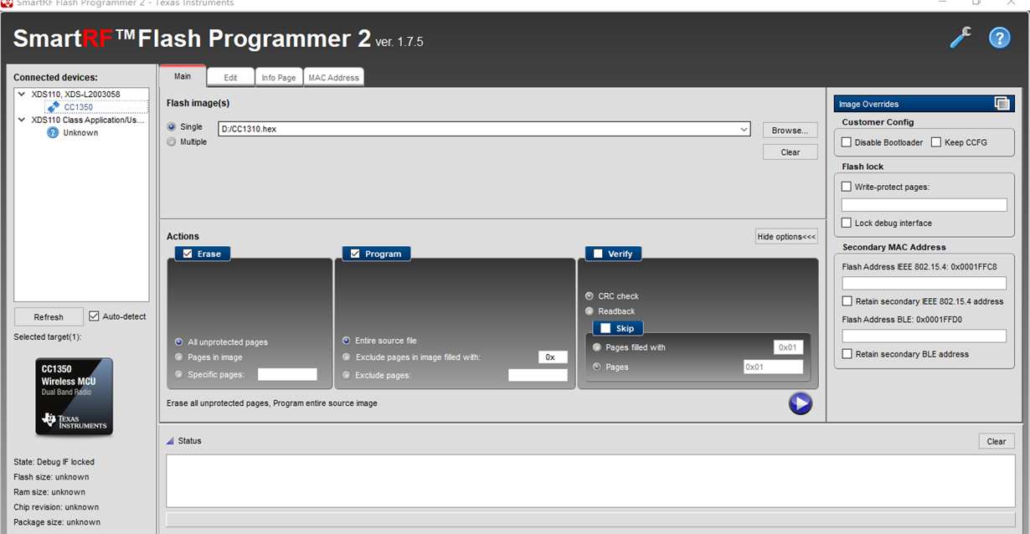The width and height of the screenshot is (1030, 534).
Task: Open the Info Page tab
Action: coord(279,77)
